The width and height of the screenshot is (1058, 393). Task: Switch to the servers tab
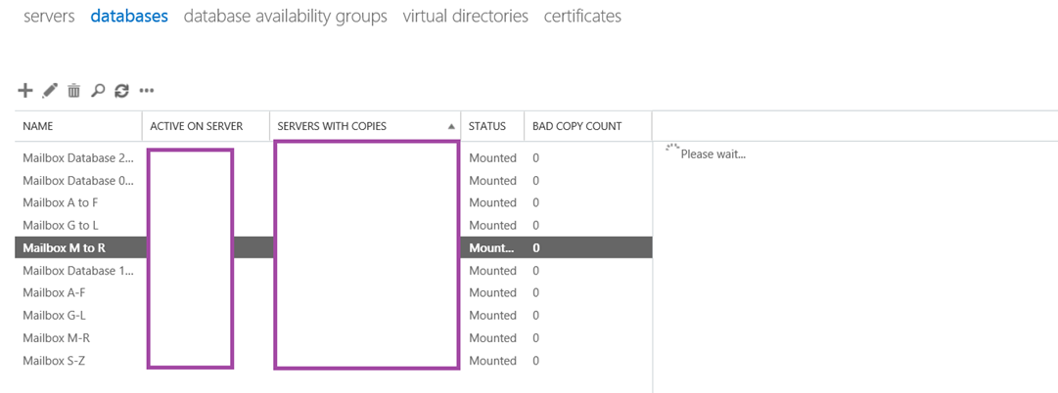(49, 17)
